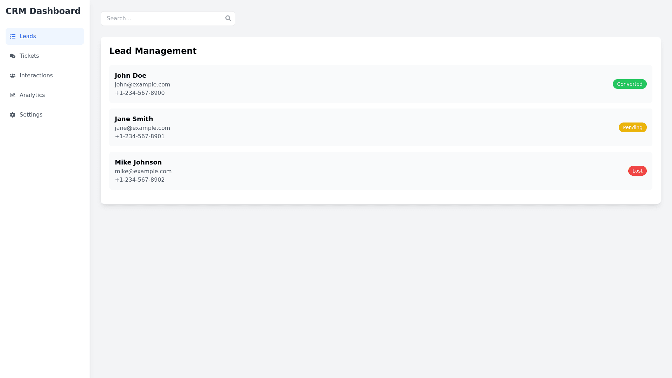Click the Settings gear icon
The width and height of the screenshot is (672, 378).
tap(13, 115)
